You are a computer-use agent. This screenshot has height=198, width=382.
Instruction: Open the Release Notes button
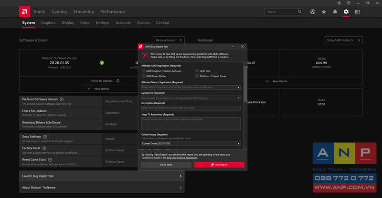pos(169,40)
